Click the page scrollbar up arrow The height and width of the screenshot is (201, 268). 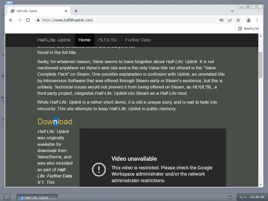click(x=260, y=36)
